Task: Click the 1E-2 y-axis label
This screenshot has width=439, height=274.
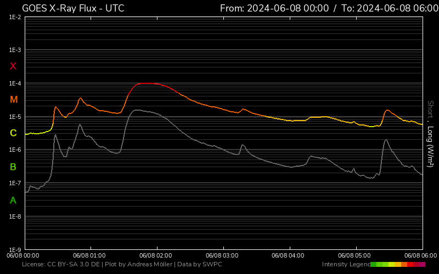Action: pos(15,18)
